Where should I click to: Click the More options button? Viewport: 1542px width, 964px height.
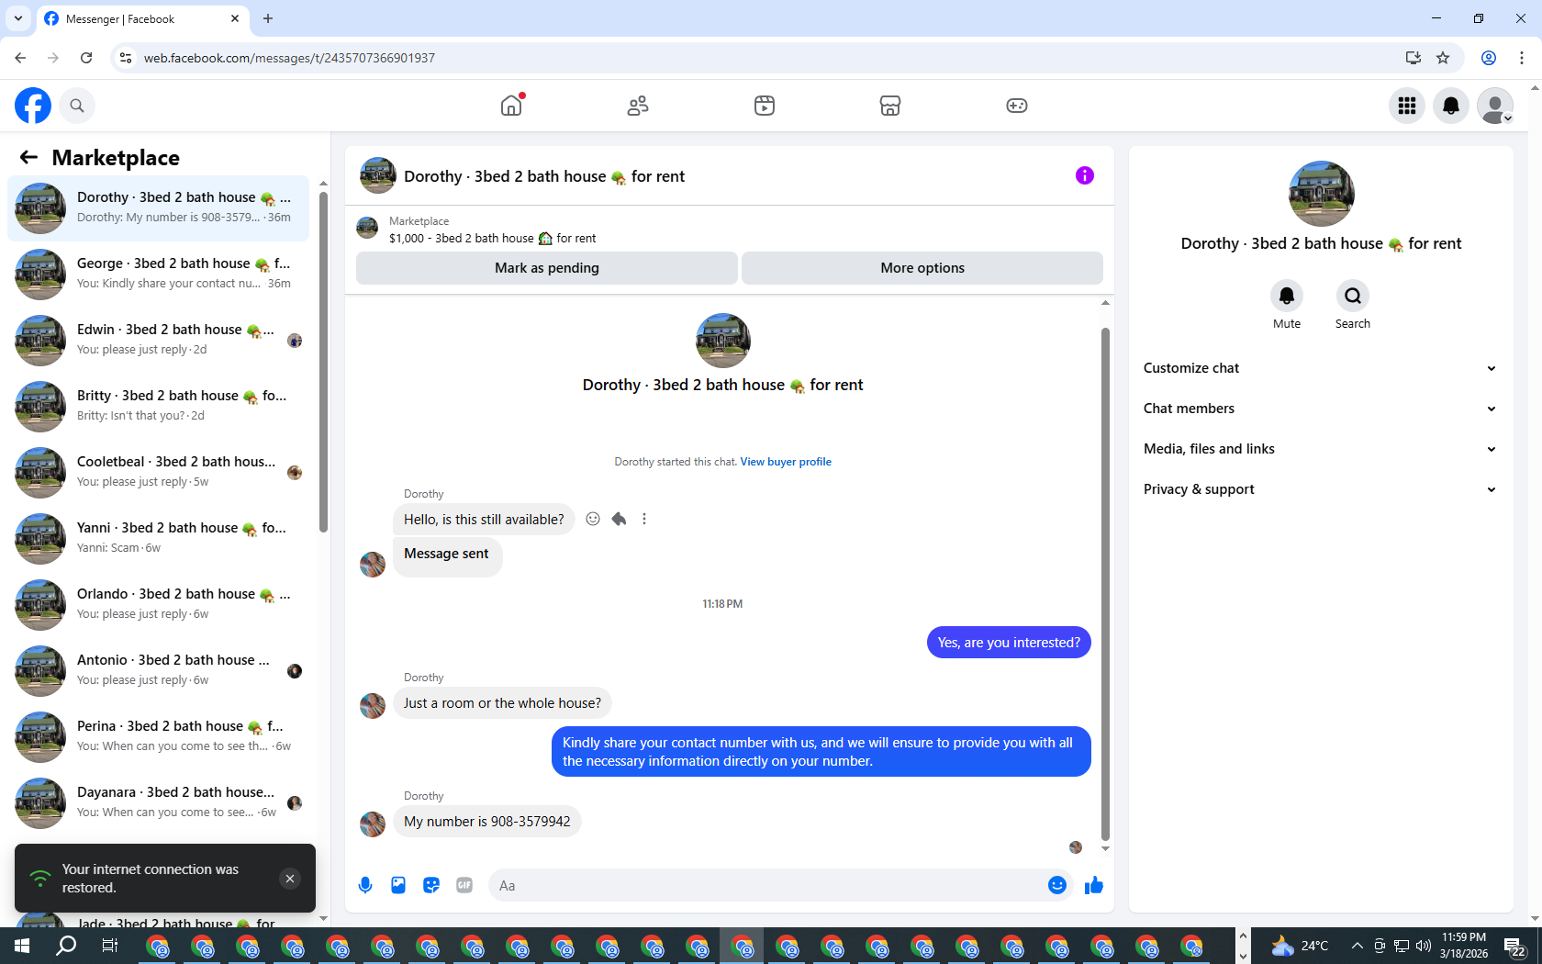coord(922,268)
